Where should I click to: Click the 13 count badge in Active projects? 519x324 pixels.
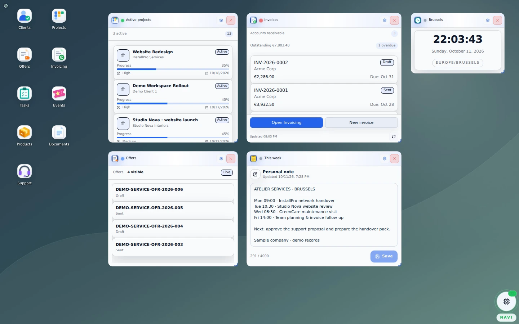tap(229, 34)
